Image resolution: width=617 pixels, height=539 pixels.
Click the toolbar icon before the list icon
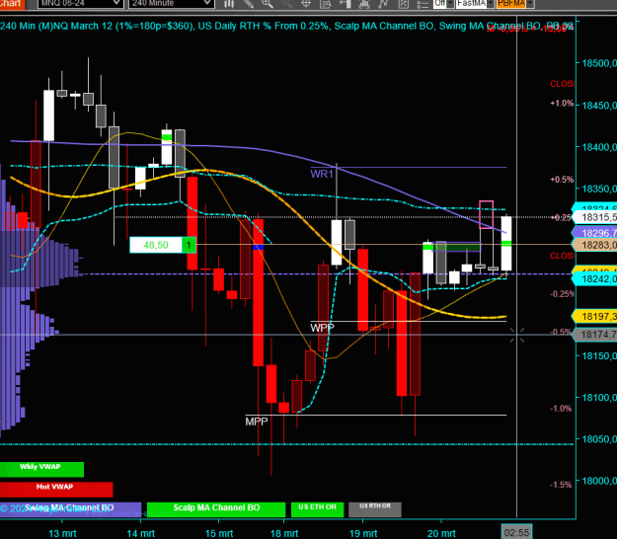pos(404,4)
